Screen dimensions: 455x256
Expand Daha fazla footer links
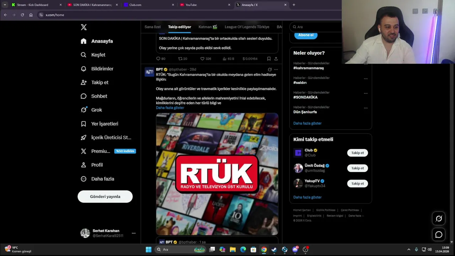[x=356, y=215]
